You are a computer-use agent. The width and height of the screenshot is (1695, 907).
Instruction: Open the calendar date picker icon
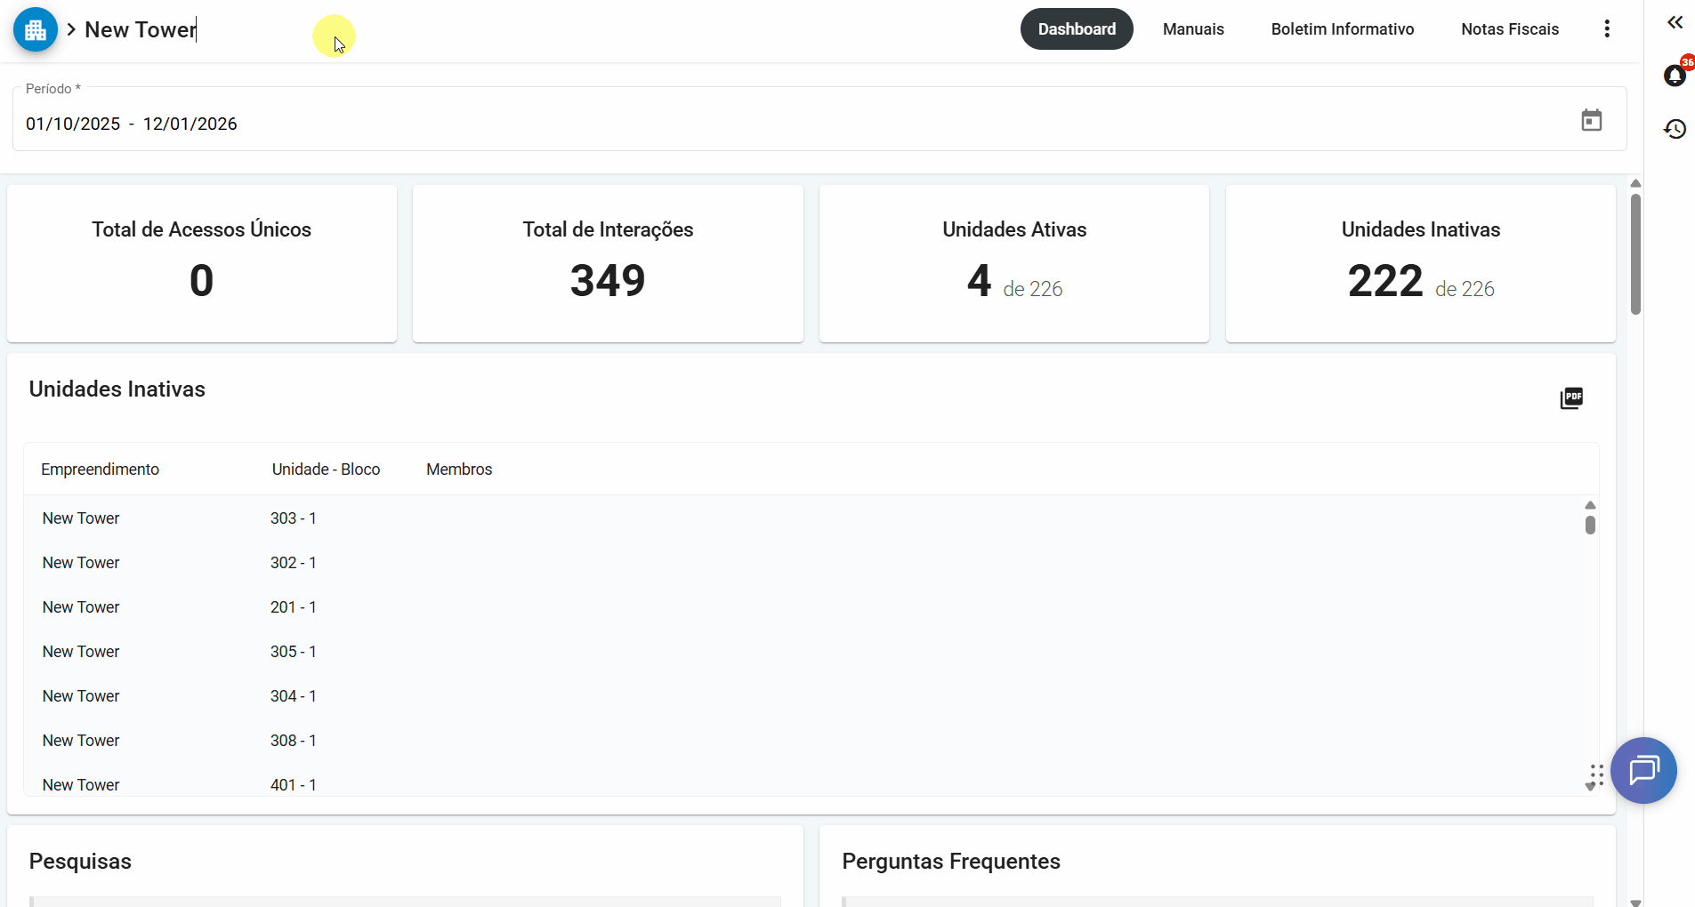coord(1591,120)
